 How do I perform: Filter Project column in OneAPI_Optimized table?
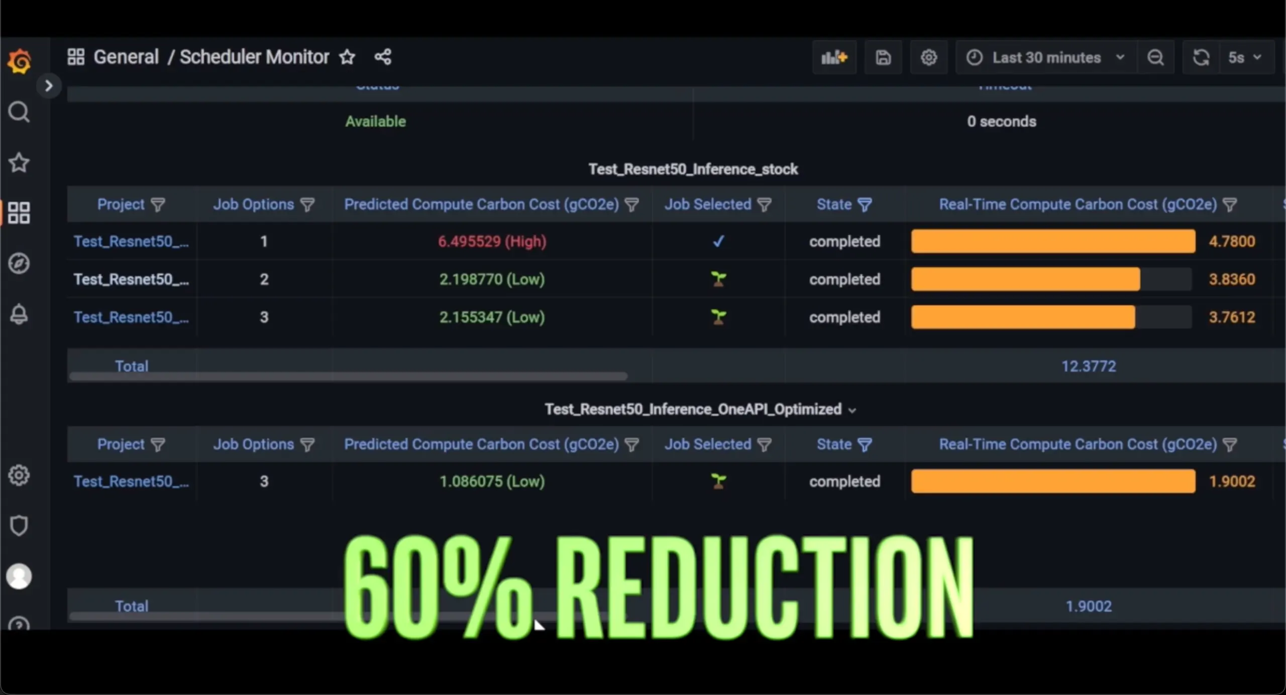pos(158,444)
